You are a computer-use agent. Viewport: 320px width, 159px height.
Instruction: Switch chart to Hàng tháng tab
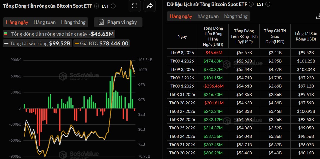coord(73,22)
